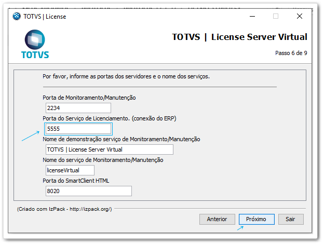Click 'Nome do serviço de Monitoramento/Manutenção' label

pos(103,160)
